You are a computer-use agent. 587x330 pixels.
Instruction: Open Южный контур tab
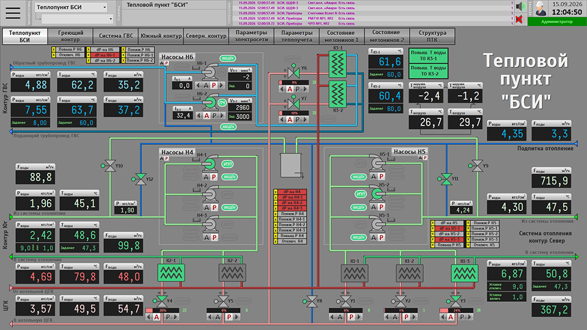pyautogui.click(x=161, y=36)
